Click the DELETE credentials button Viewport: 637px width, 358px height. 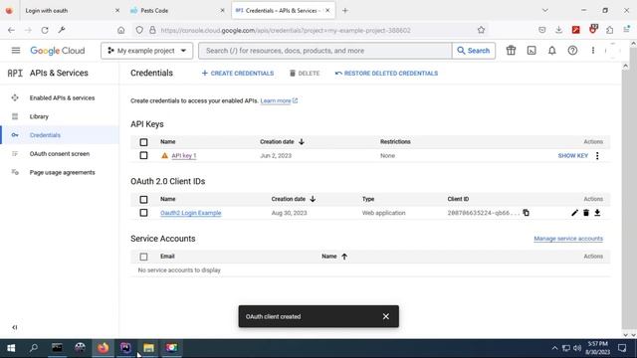(305, 73)
